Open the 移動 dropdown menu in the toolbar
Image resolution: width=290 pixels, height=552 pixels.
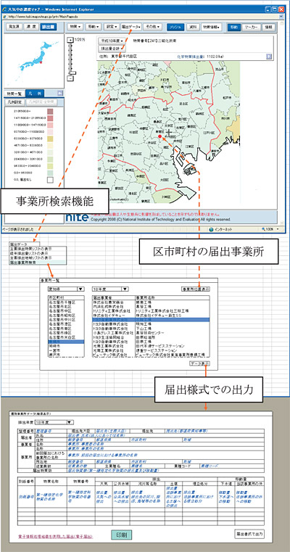94,27
